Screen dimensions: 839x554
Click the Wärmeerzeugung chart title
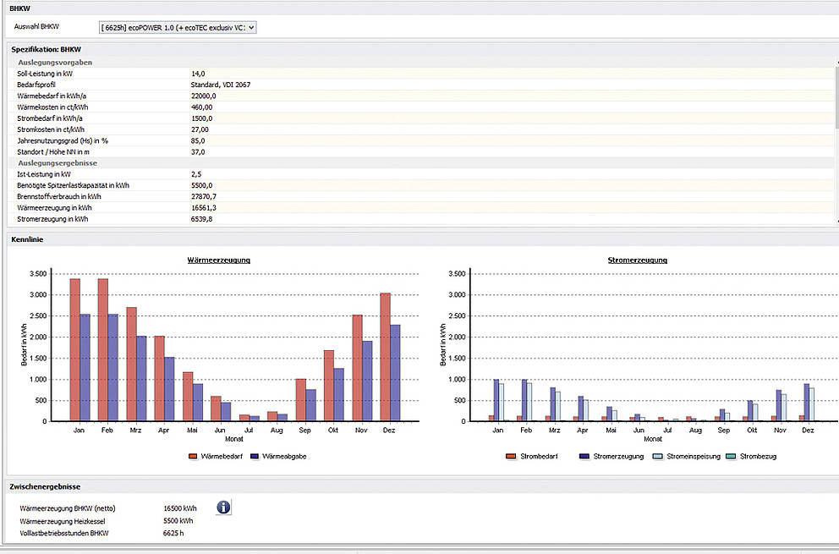[218, 260]
